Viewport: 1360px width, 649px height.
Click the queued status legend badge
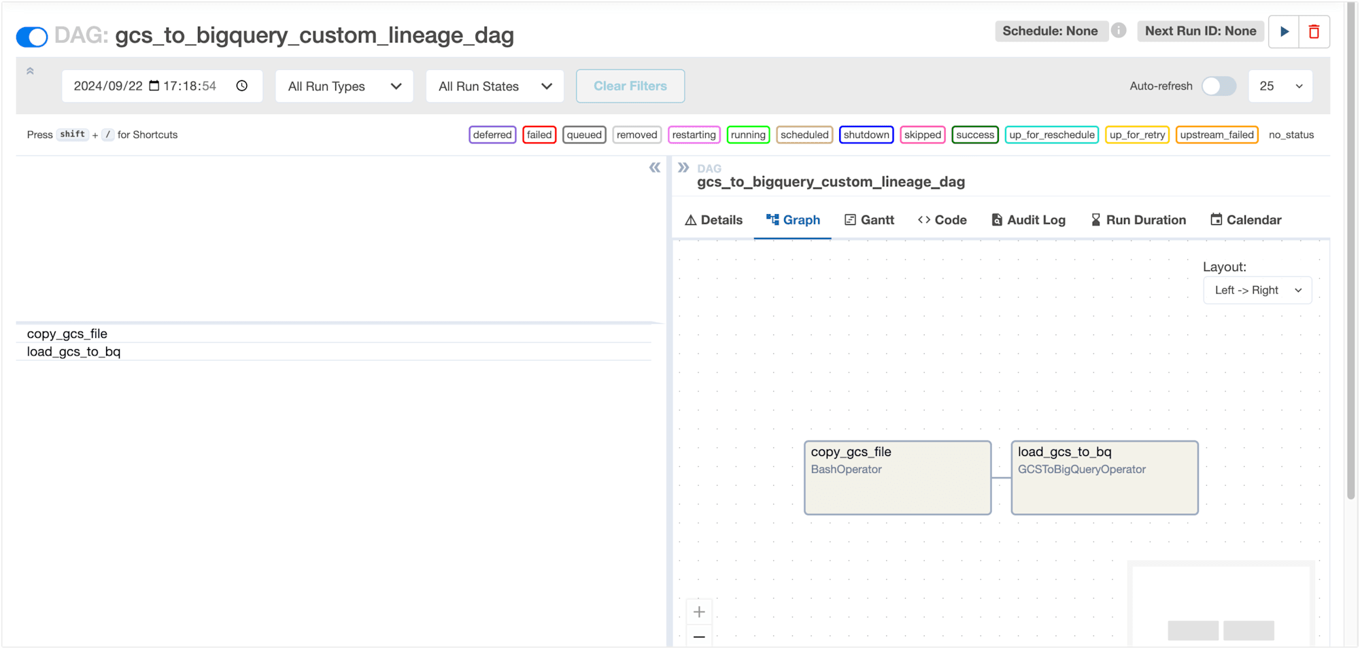[x=584, y=135]
